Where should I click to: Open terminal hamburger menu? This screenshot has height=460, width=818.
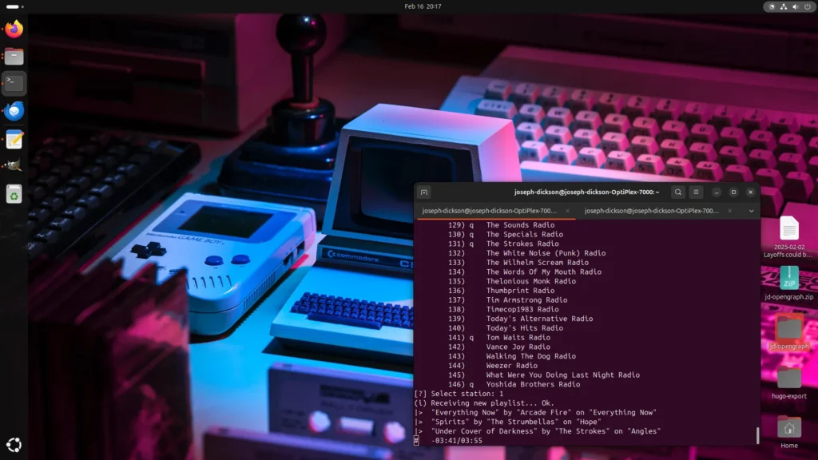pyautogui.click(x=696, y=192)
